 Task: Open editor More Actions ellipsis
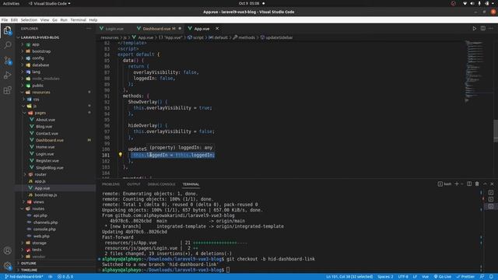click(x=491, y=28)
